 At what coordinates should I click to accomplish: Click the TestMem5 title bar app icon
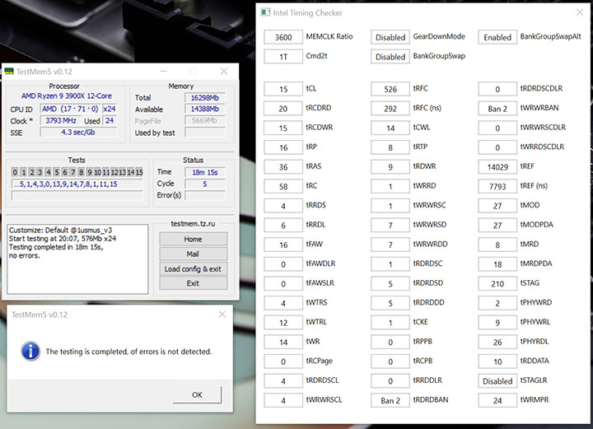9,71
